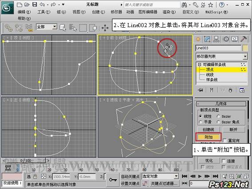This screenshot has height=189, width=252.
Task: Open the 3ds Max application menu logo
Action: point(8,8)
